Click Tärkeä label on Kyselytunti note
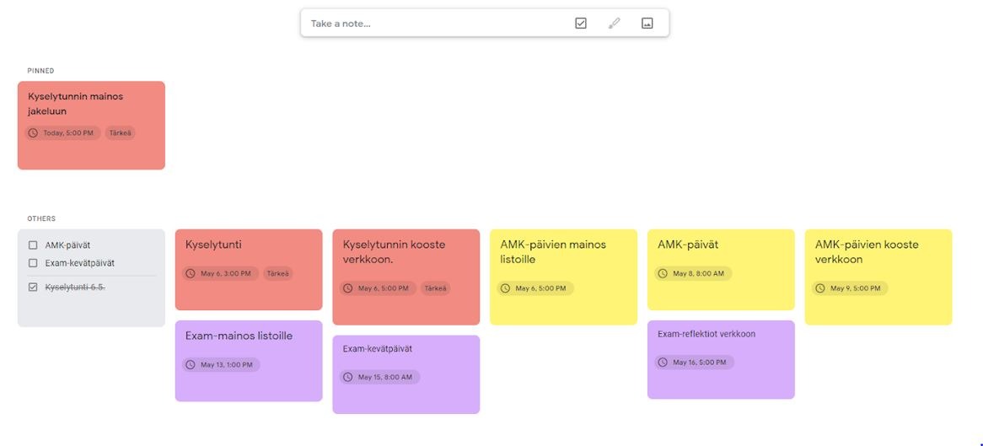The image size is (983, 446). 277,274
